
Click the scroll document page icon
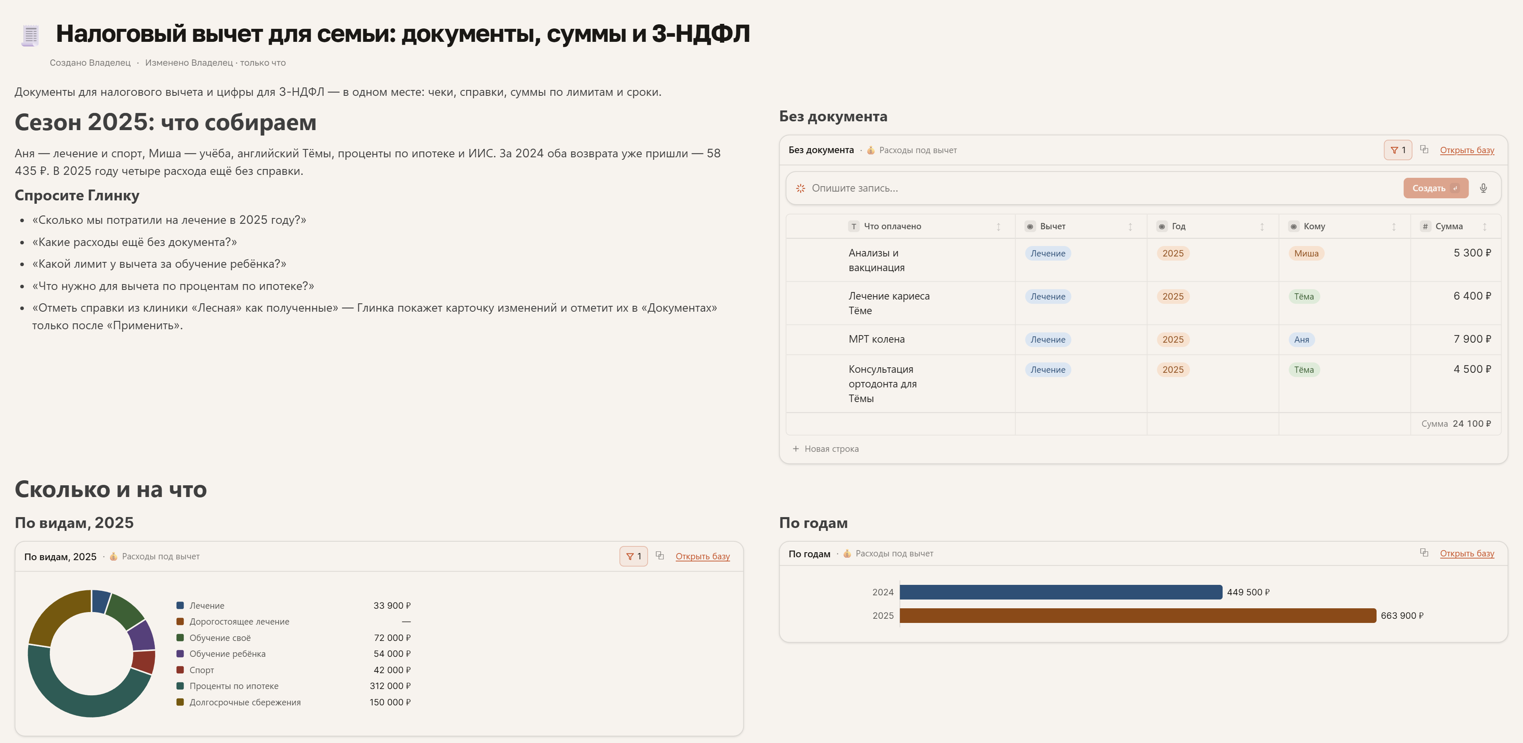pyautogui.click(x=30, y=36)
